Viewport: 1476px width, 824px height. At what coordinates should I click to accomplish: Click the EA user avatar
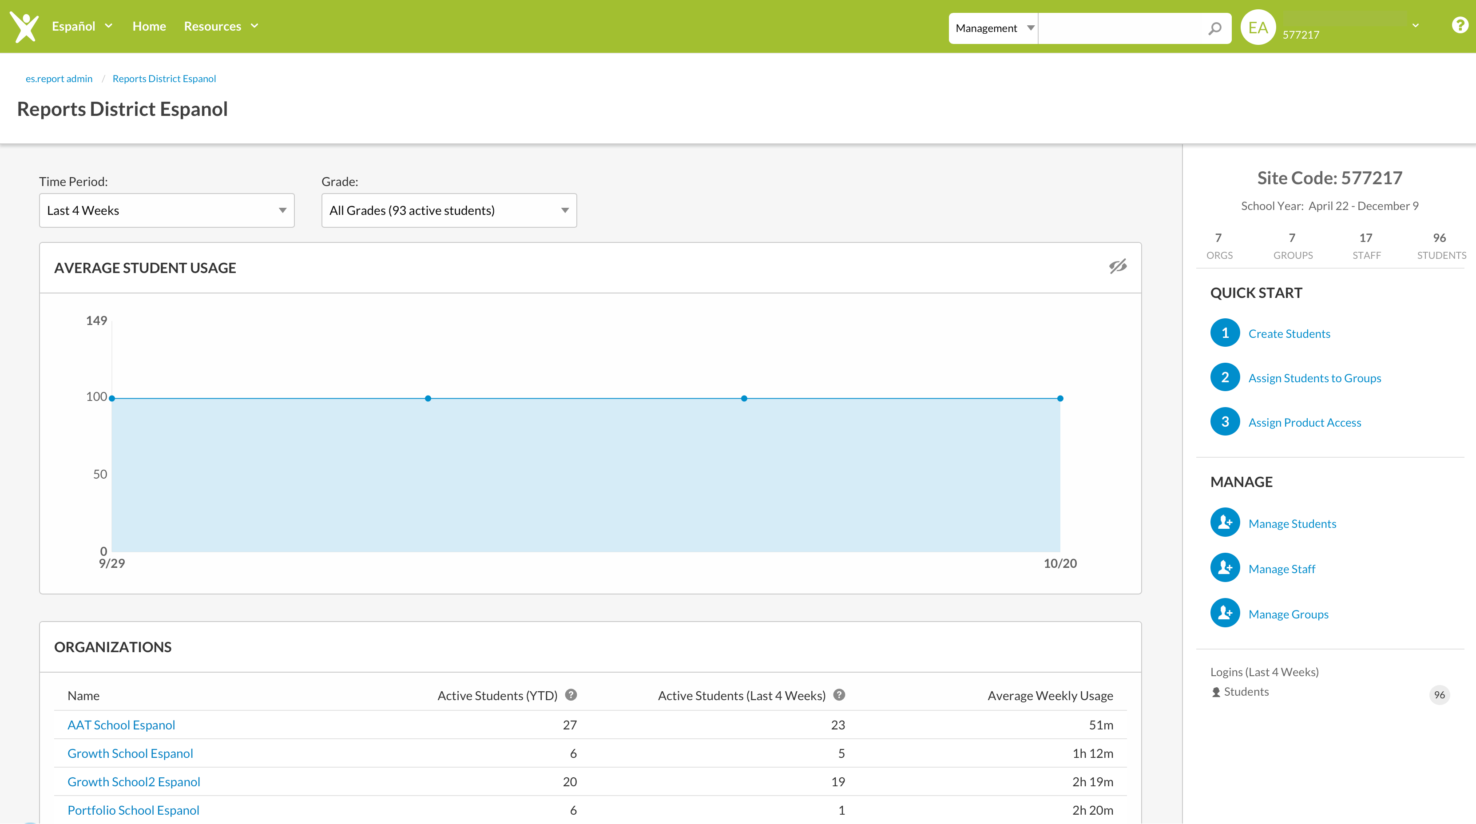pyautogui.click(x=1258, y=28)
